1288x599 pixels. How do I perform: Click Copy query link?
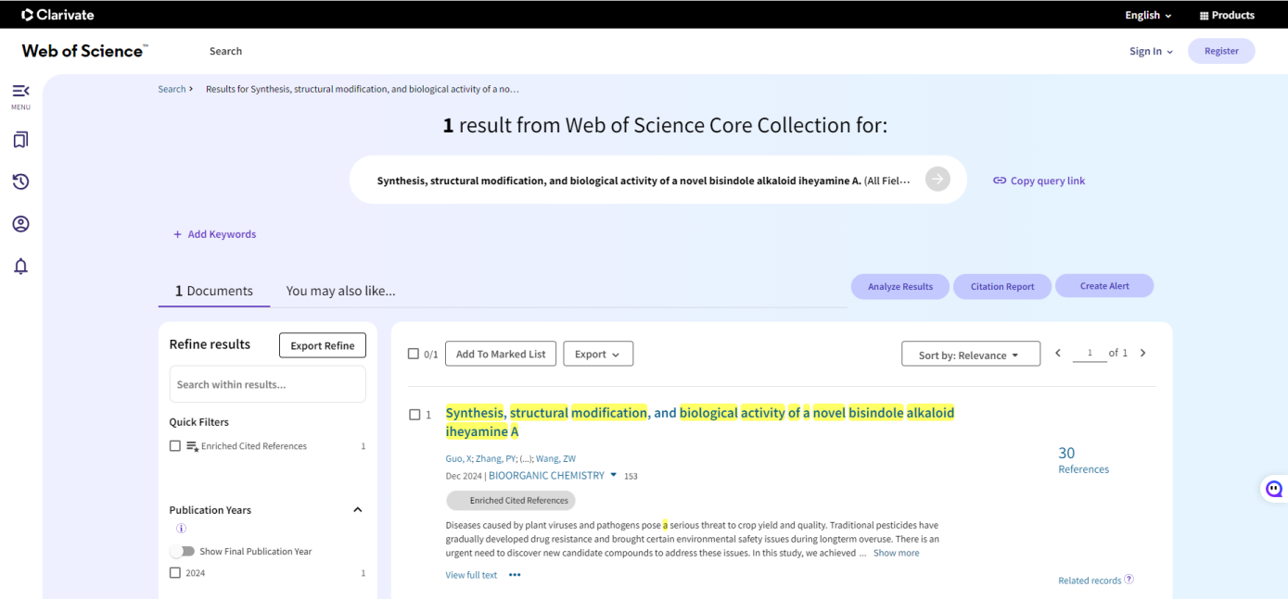[1039, 181]
